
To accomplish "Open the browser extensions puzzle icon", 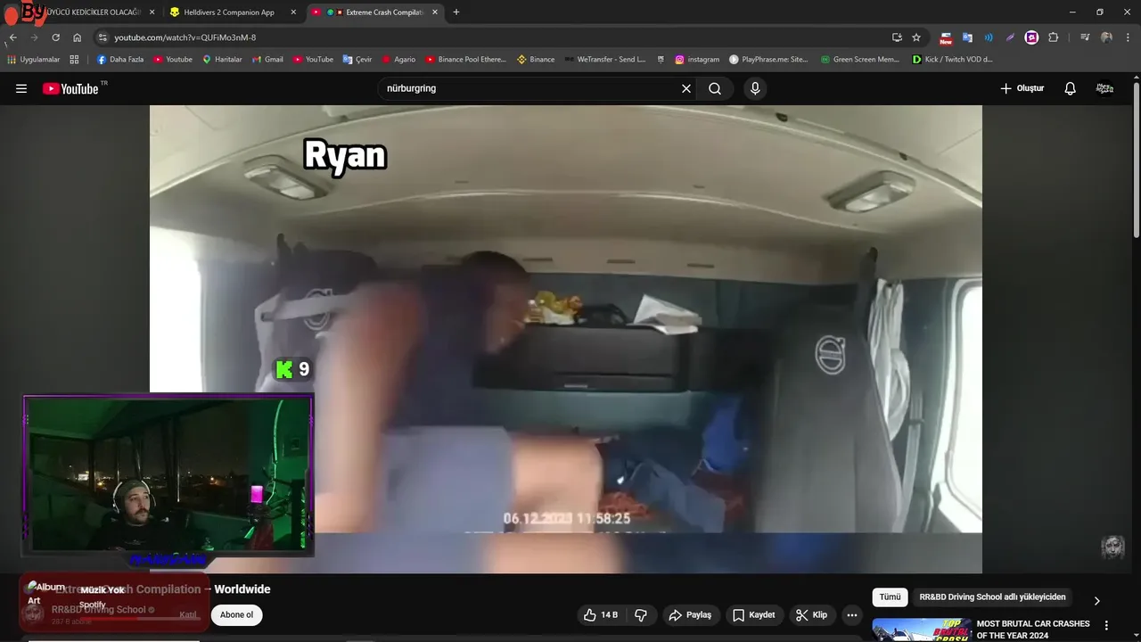I will (1054, 37).
